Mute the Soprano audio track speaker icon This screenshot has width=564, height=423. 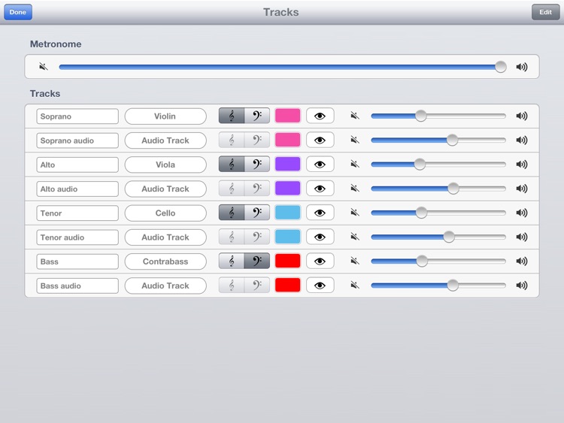[355, 140]
